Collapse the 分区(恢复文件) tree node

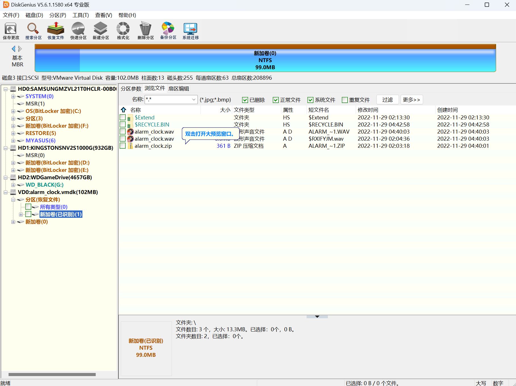pyautogui.click(x=13, y=200)
